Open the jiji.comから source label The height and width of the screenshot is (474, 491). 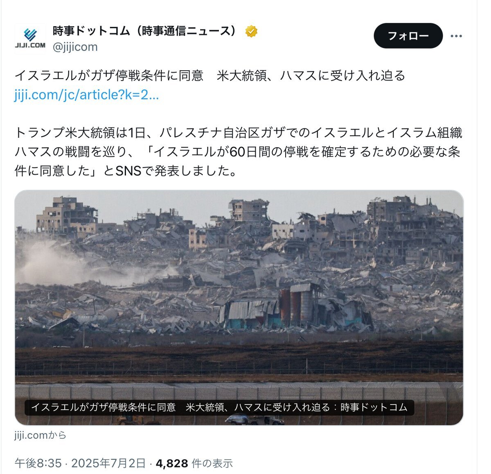(x=40, y=435)
